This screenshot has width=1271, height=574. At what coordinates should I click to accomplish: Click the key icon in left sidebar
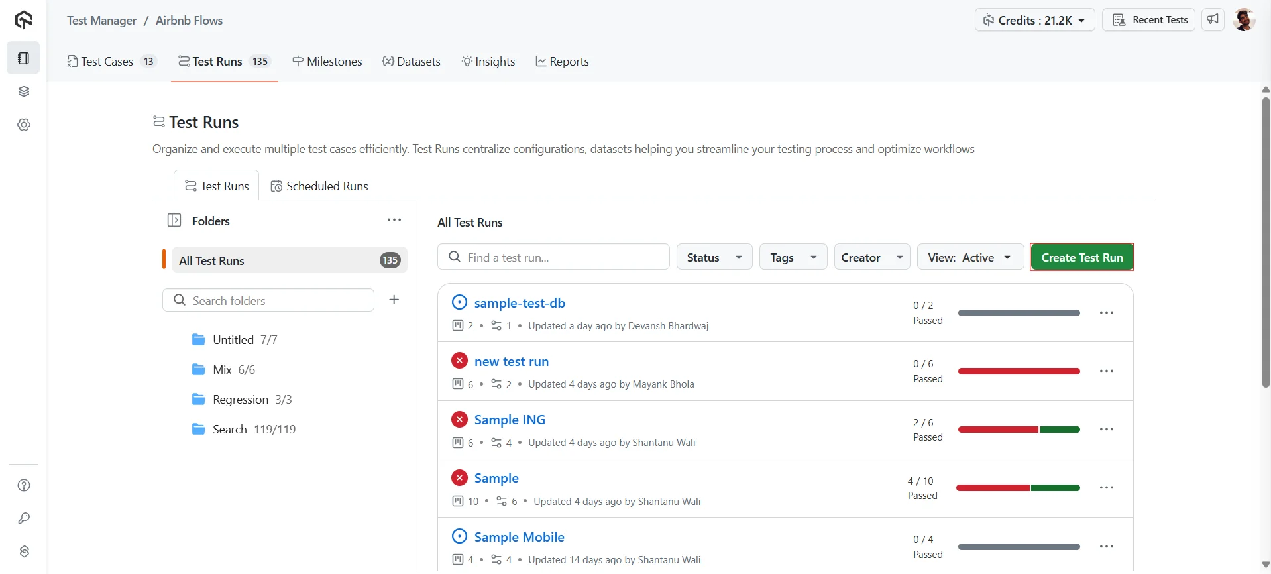pos(24,518)
